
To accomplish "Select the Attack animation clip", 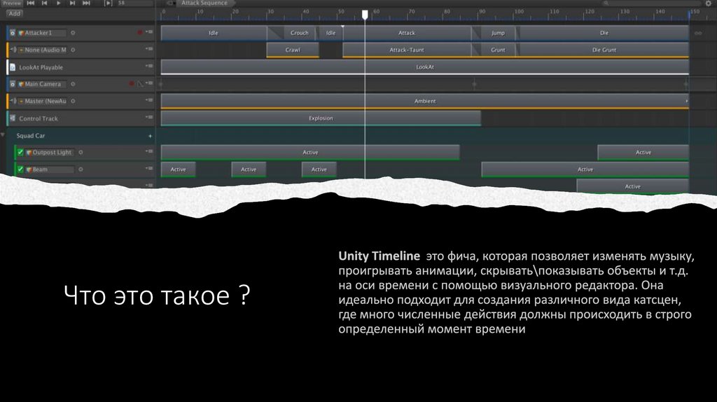I will point(407,33).
